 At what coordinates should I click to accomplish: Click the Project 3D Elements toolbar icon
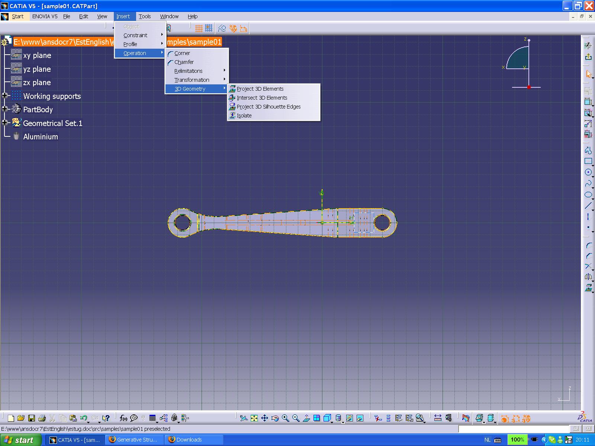[588, 288]
